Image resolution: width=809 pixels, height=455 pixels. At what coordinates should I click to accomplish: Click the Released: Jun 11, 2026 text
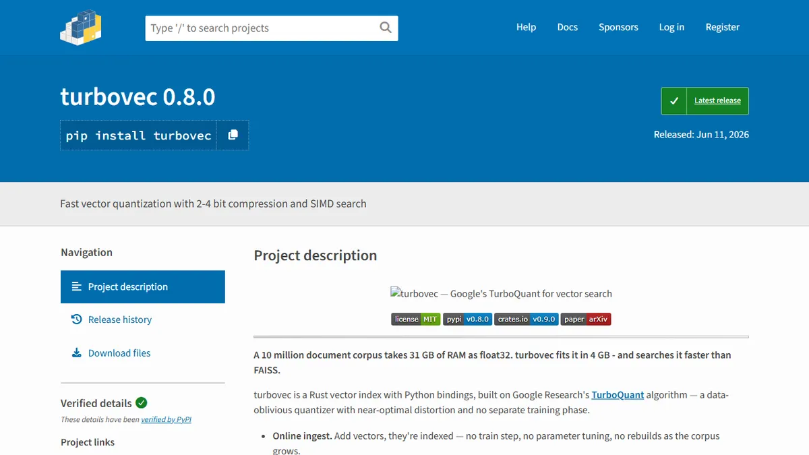pos(701,134)
